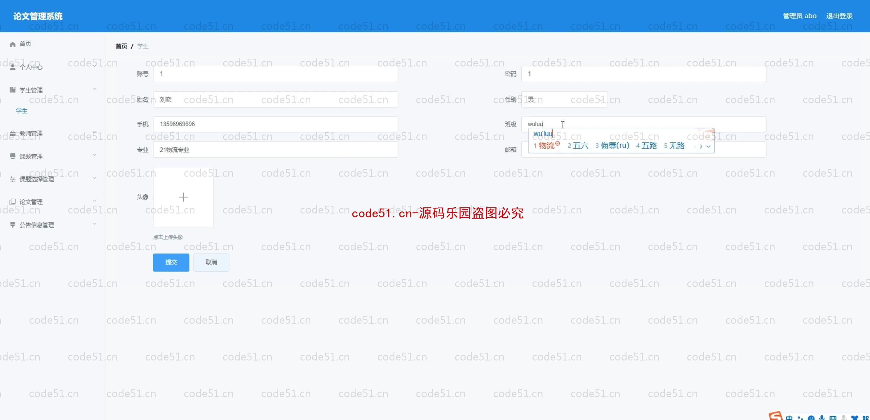Expand the 教师管理 menu chevron
This screenshot has height=420, width=870.
95,132
